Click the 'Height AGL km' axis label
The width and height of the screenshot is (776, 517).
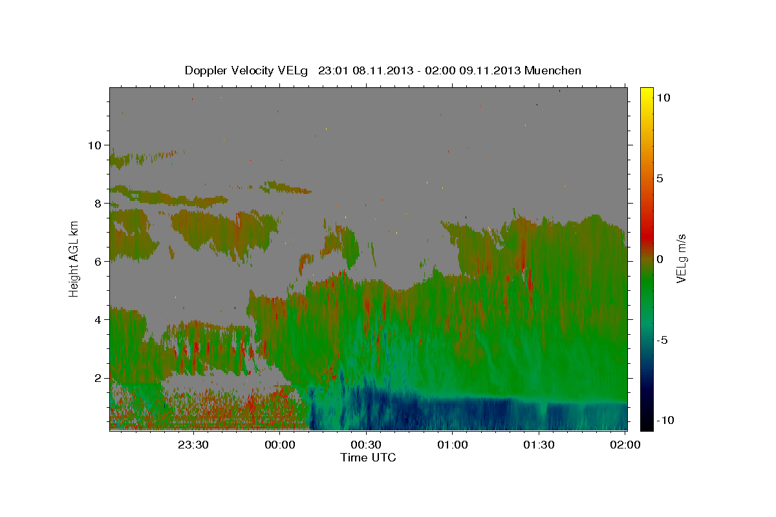click(x=74, y=258)
